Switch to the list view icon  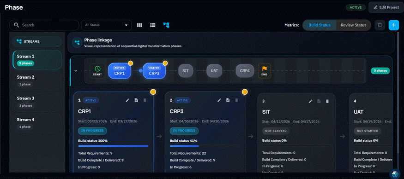point(153,25)
